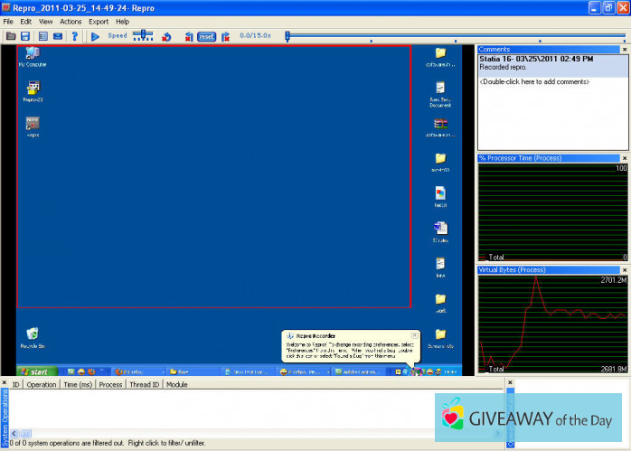Image resolution: width=631 pixels, height=451 pixels.
Task: Click the Thread ID column header
Action: pyautogui.click(x=144, y=384)
